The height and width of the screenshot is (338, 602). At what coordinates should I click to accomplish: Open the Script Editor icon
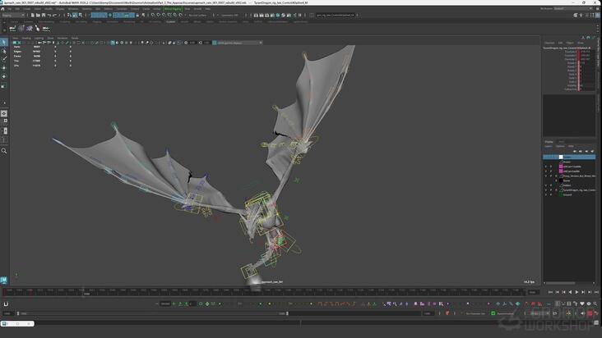point(596,323)
